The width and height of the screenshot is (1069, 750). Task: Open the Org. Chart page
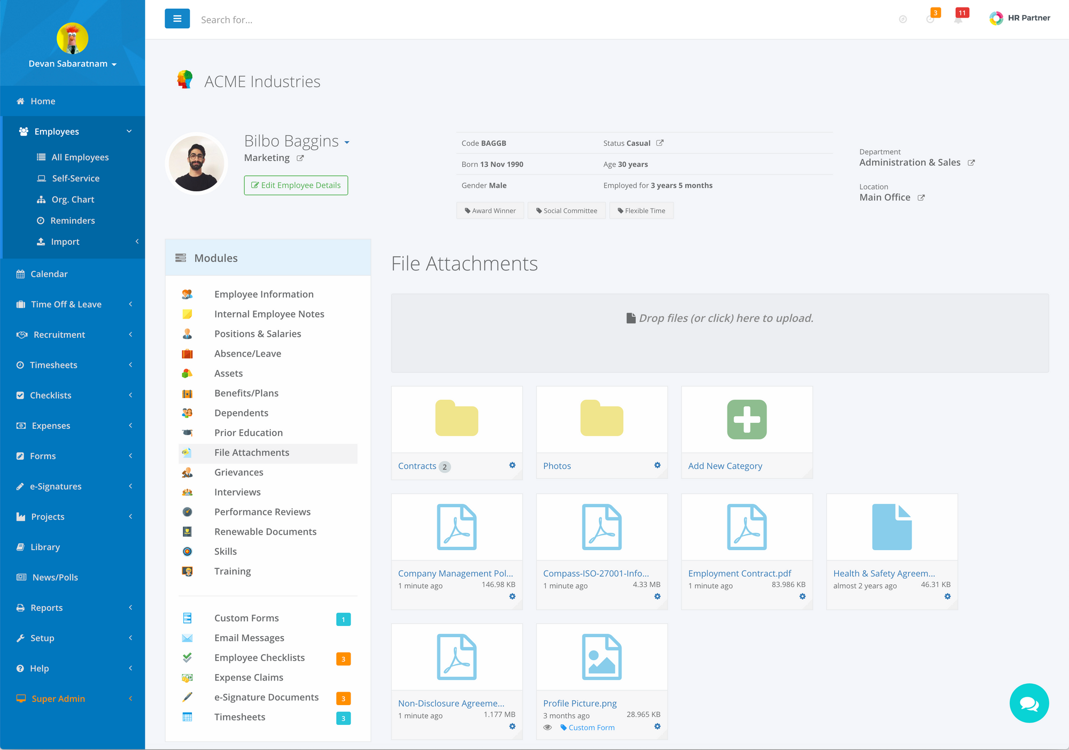tap(74, 199)
